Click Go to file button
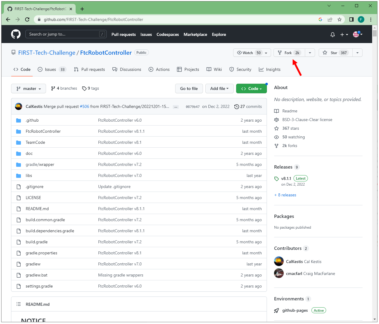Image resolution: width=379 pixels, height=324 pixels. (x=189, y=88)
